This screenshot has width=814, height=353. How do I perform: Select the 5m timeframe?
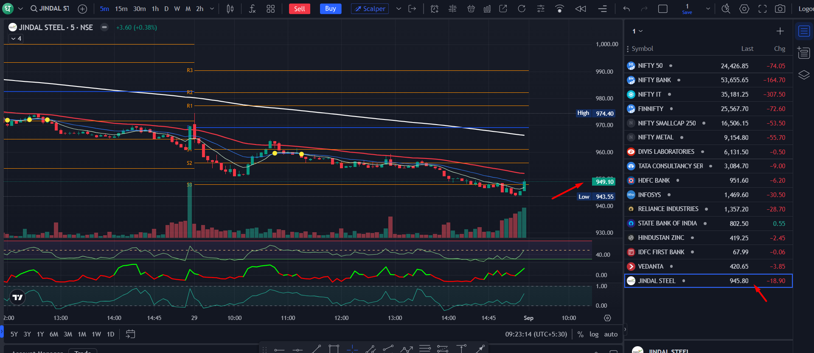104,8
